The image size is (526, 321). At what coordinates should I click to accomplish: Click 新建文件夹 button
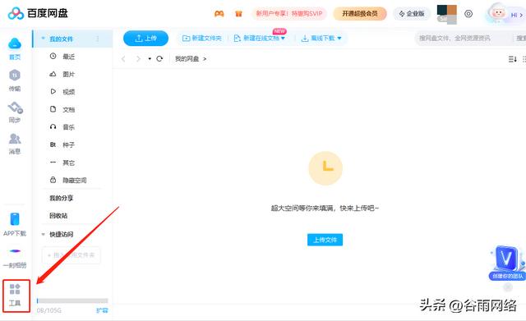click(202, 39)
